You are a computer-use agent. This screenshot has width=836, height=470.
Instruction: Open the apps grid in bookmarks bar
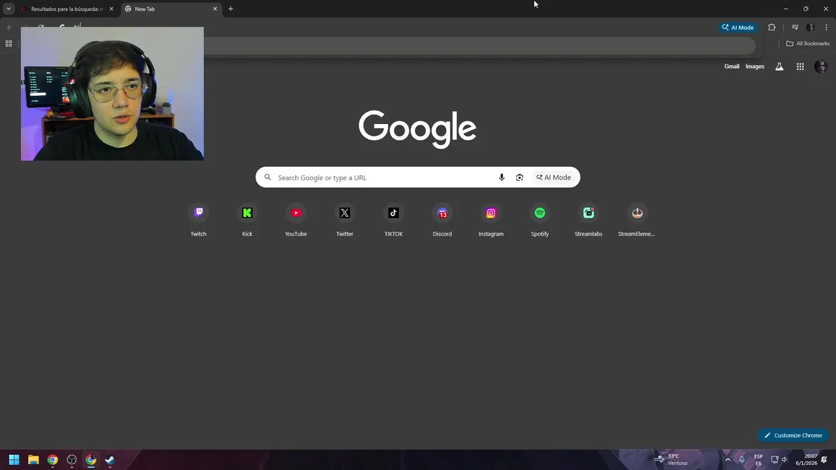[x=8, y=44]
